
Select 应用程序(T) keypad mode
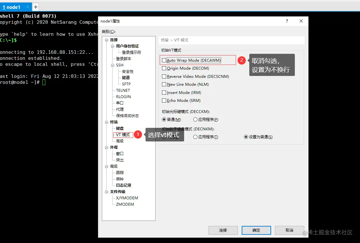click(195, 137)
